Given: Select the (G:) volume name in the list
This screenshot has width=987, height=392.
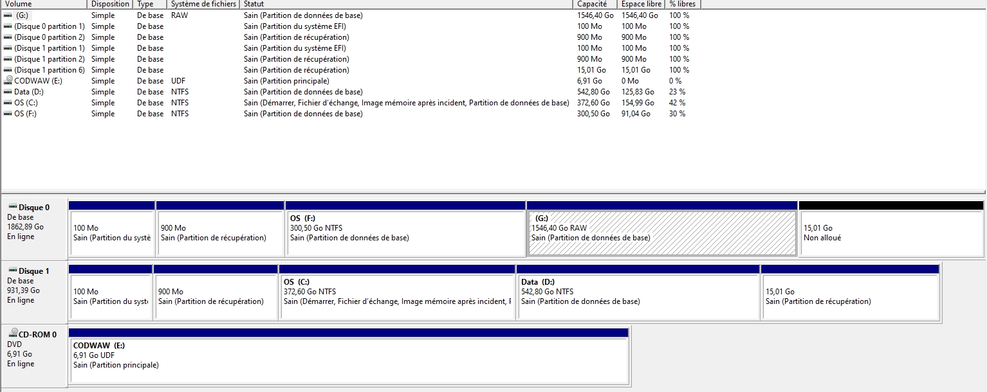Looking at the screenshot, I should 23,15.
